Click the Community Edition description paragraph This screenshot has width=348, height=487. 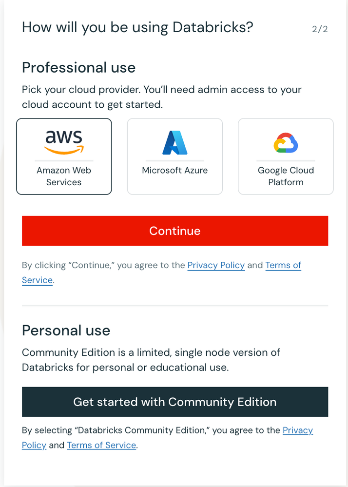(x=151, y=360)
